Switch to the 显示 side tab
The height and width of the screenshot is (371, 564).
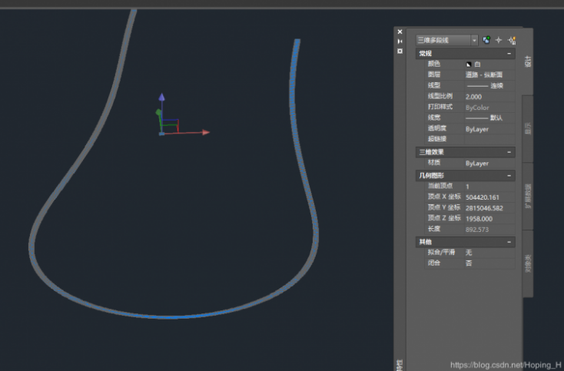528,129
